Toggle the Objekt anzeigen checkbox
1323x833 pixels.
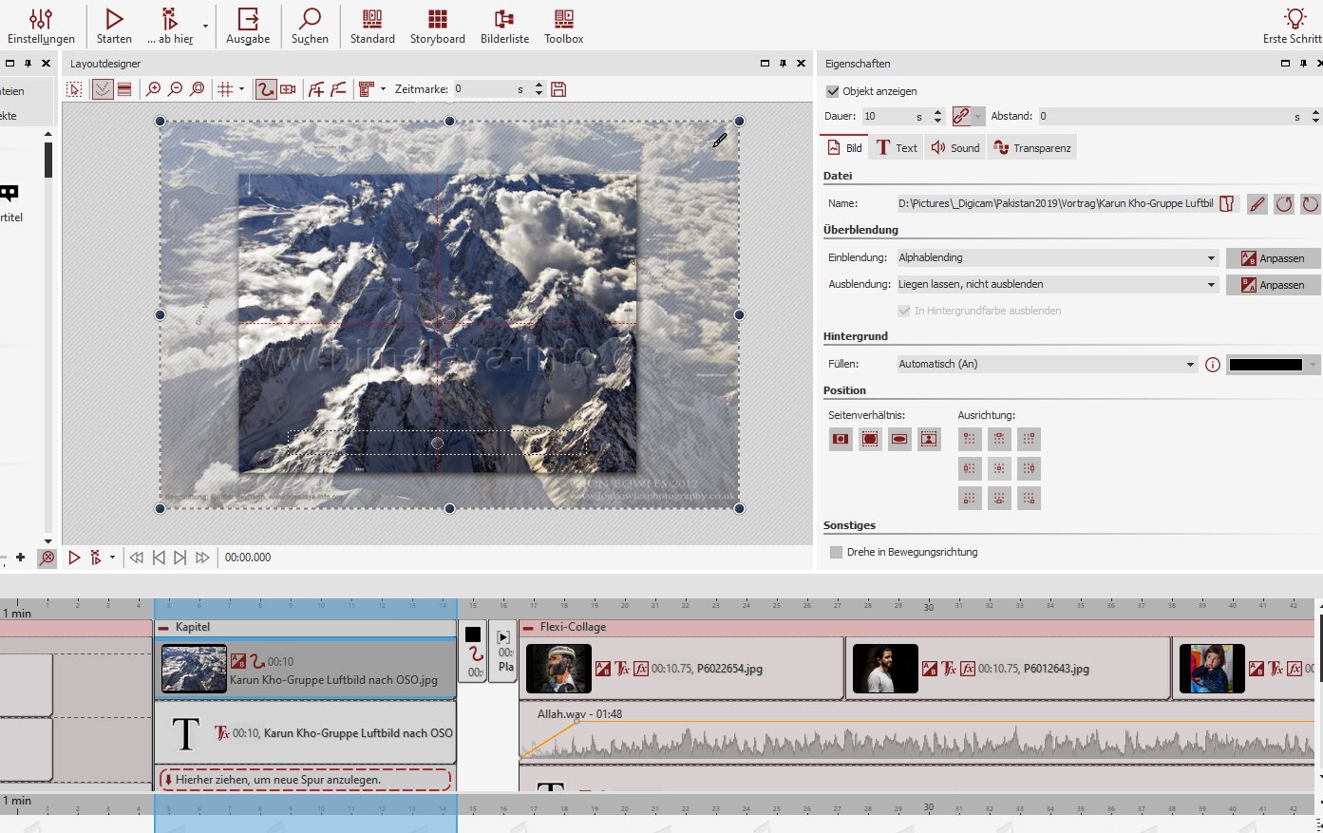pyautogui.click(x=833, y=91)
